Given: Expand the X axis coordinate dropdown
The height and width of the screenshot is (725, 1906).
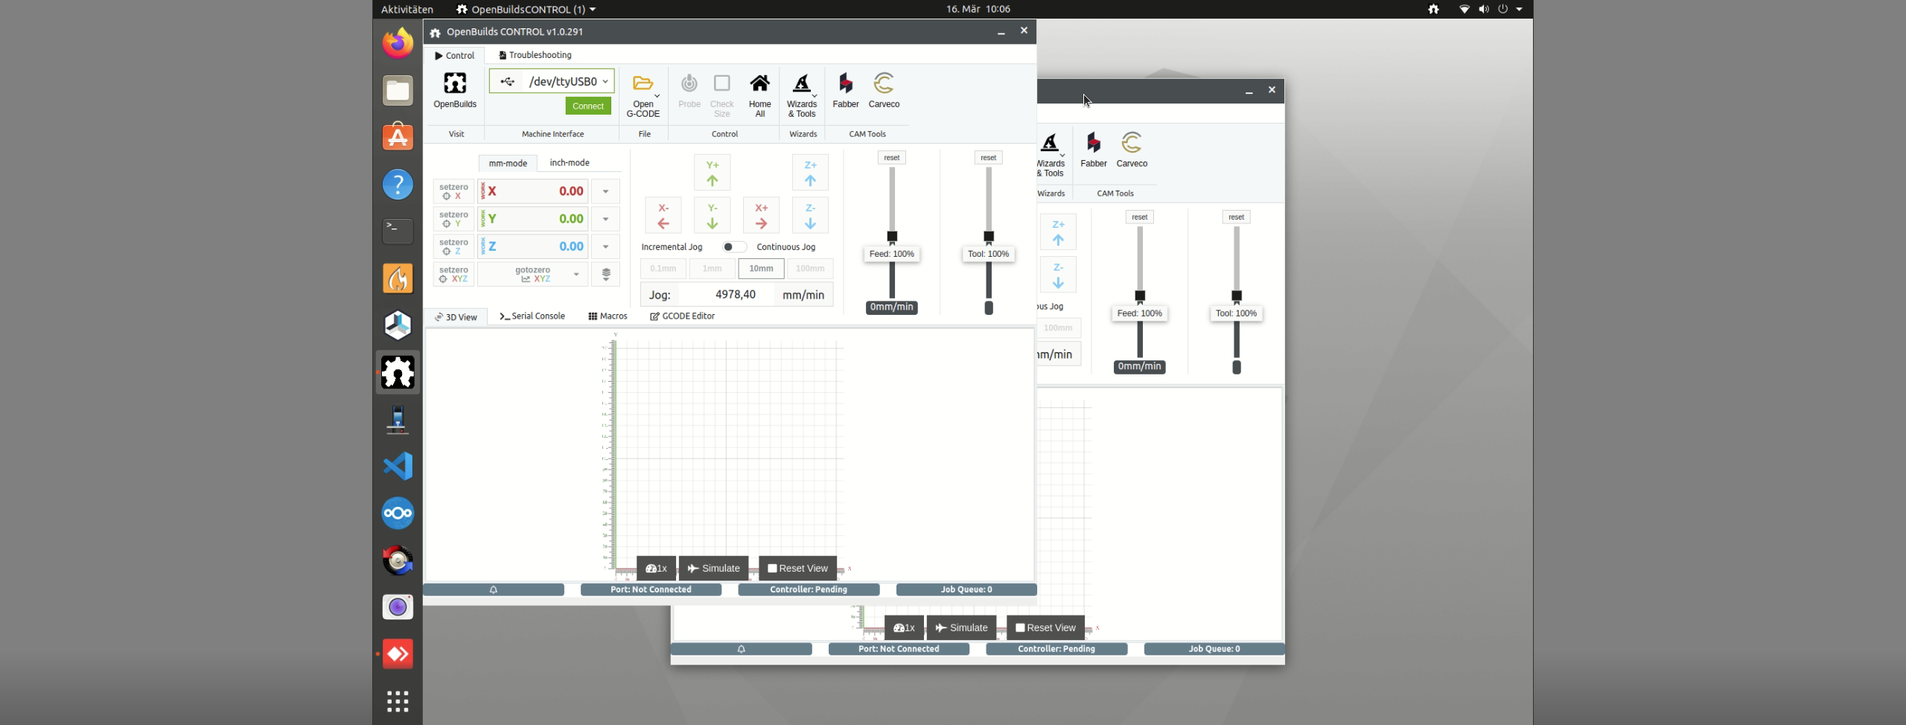Looking at the screenshot, I should pyautogui.click(x=605, y=191).
